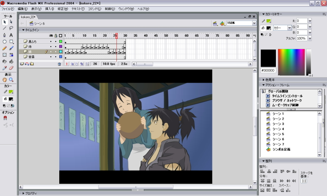This screenshot has width=327, height=196.
Task: Toggle outline square of 娘 layer
Action: [x=60, y=51]
